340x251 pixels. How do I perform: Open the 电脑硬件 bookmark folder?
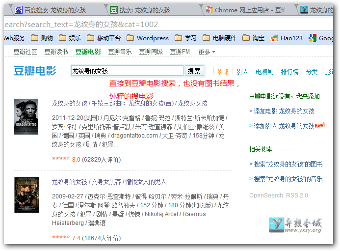tap(219, 38)
